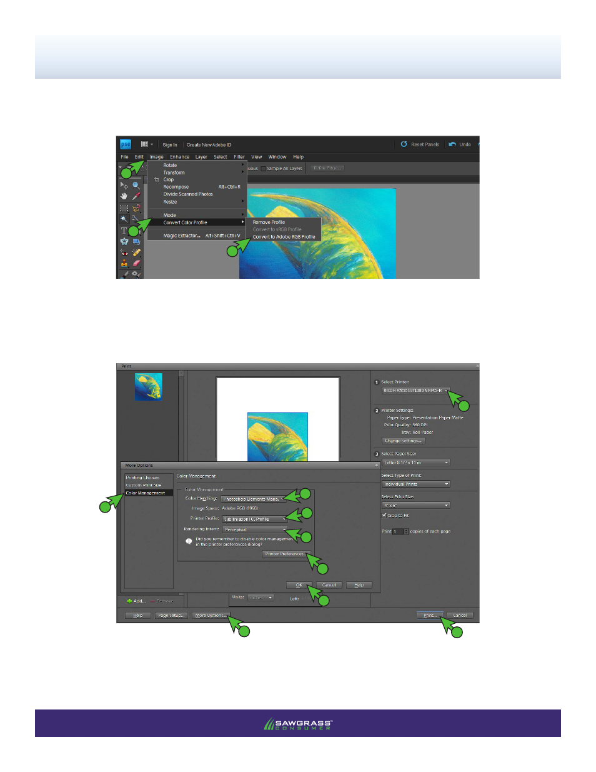Click the warning reminder icon in Color Management
The height and width of the screenshot is (772, 596).
189,541
